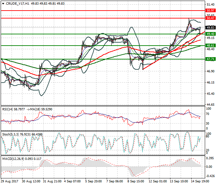Viewport: 218px width, 185px height.
Task: Click the 45.40 price scale value
Action: 210,93
